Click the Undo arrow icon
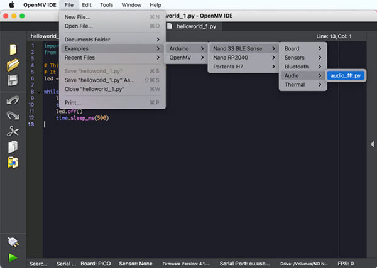This screenshot has height=268, width=377. coord(13,99)
